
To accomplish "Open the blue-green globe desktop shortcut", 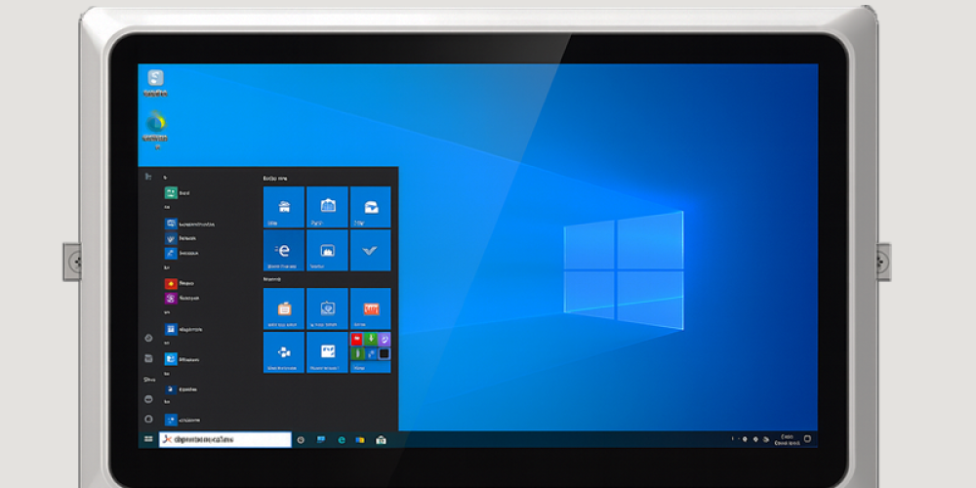I will click(154, 125).
